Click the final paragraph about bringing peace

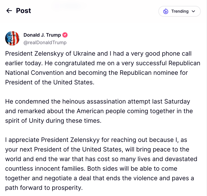pyautogui.click(x=102, y=163)
